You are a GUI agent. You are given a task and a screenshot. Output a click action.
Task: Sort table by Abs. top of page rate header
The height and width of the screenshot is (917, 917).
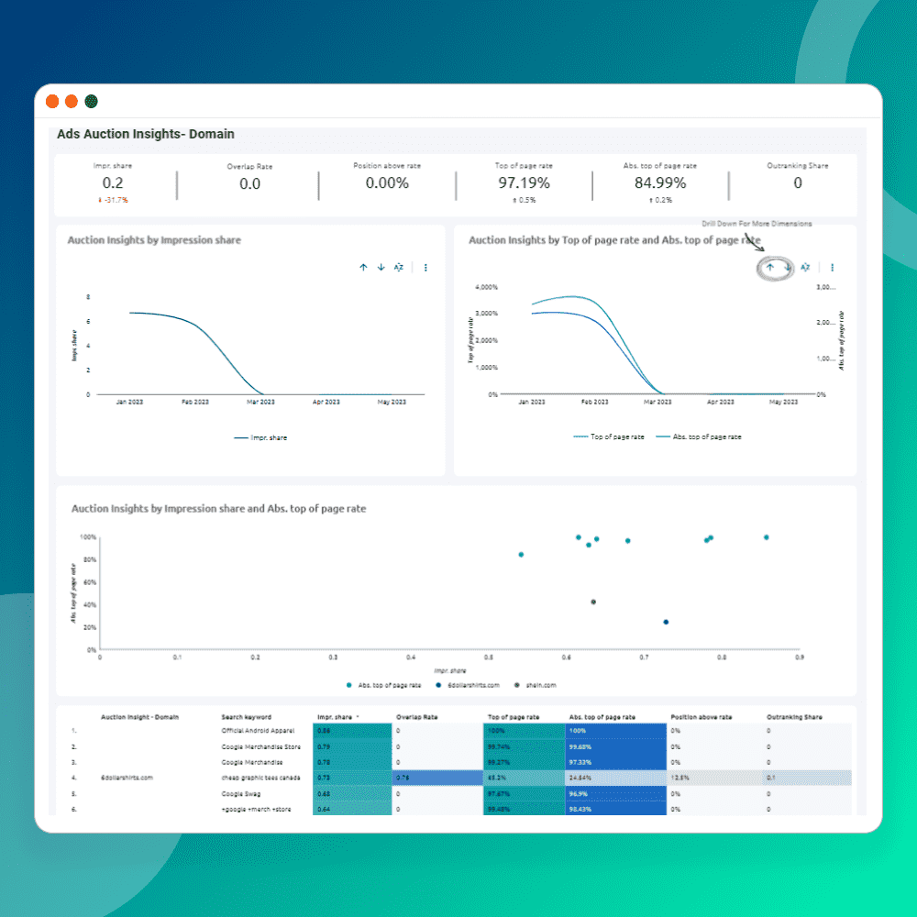click(602, 717)
